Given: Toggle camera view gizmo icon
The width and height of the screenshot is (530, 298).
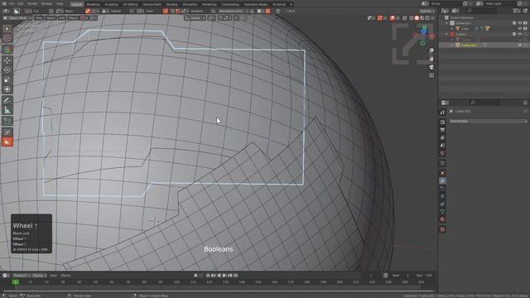Looking at the screenshot, I should click(431, 67).
